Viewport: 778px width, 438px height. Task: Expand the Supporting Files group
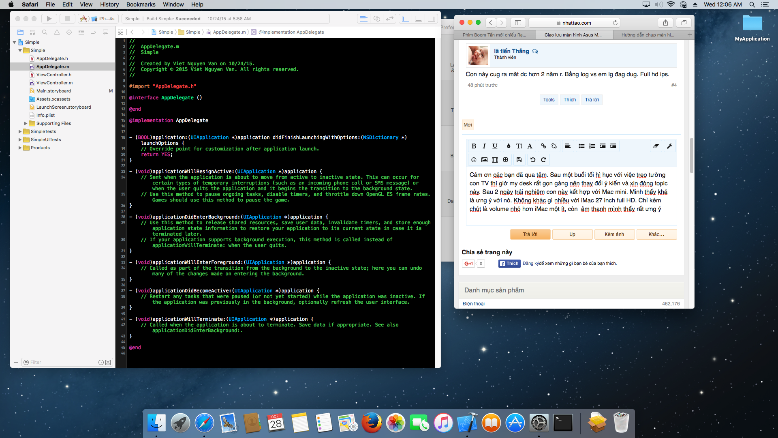(x=26, y=123)
